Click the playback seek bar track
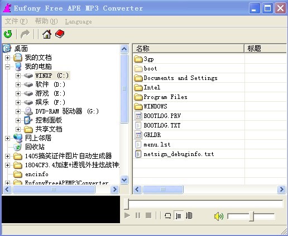The image size is (288, 236). click(205, 204)
